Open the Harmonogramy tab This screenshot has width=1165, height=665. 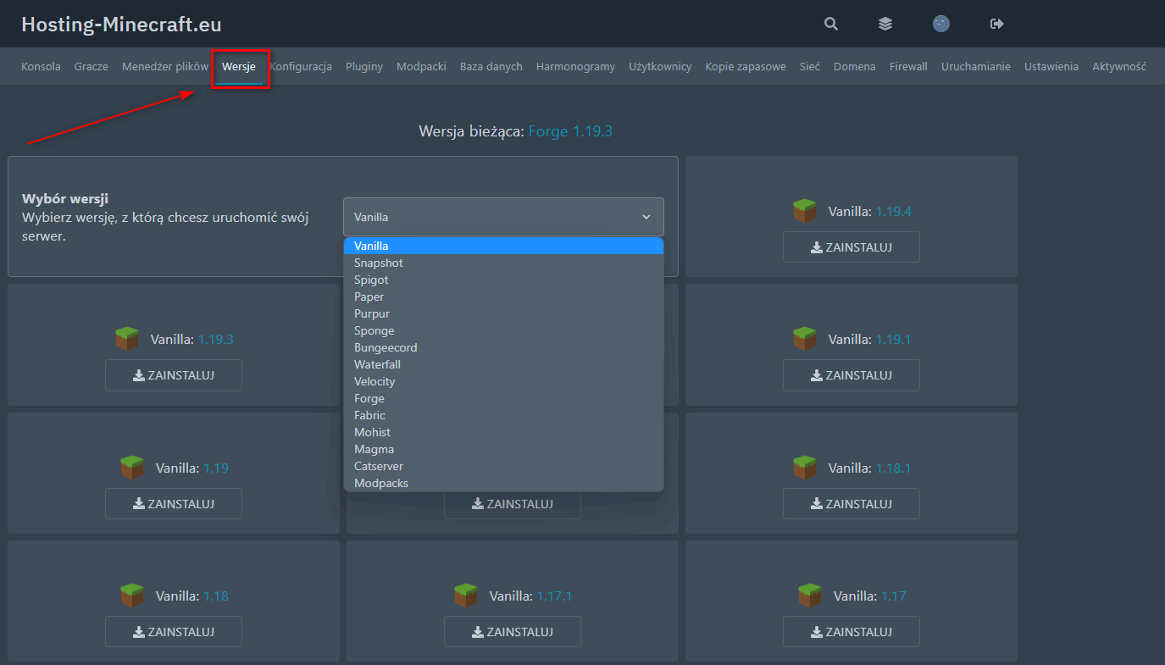575,66
